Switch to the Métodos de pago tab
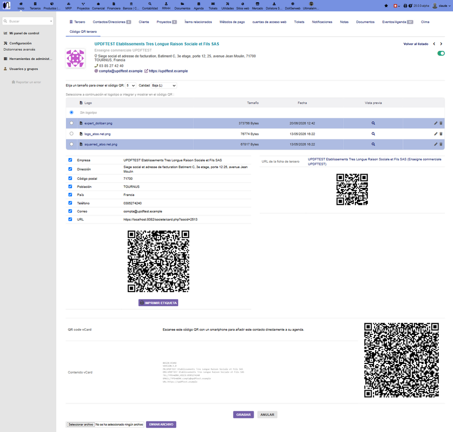This screenshot has height=432, width=453. pyautogui.click(x=232, y=22)
